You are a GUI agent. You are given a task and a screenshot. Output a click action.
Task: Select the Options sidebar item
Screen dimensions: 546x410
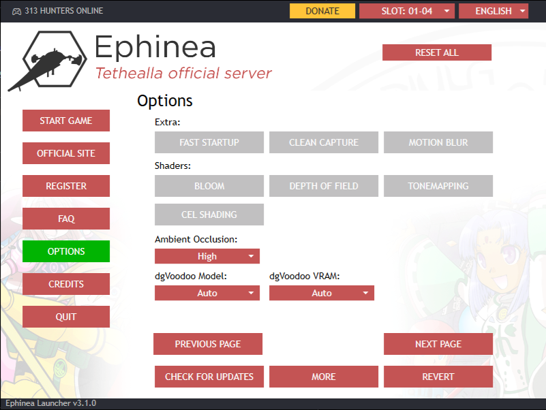(x=66, y=251)
